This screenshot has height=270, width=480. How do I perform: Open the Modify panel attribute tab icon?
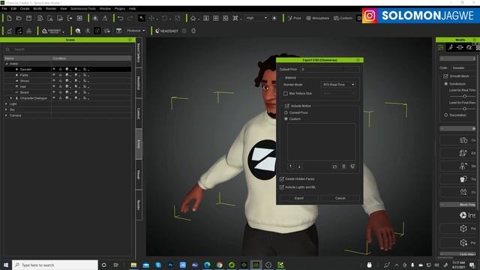(441, 47)
